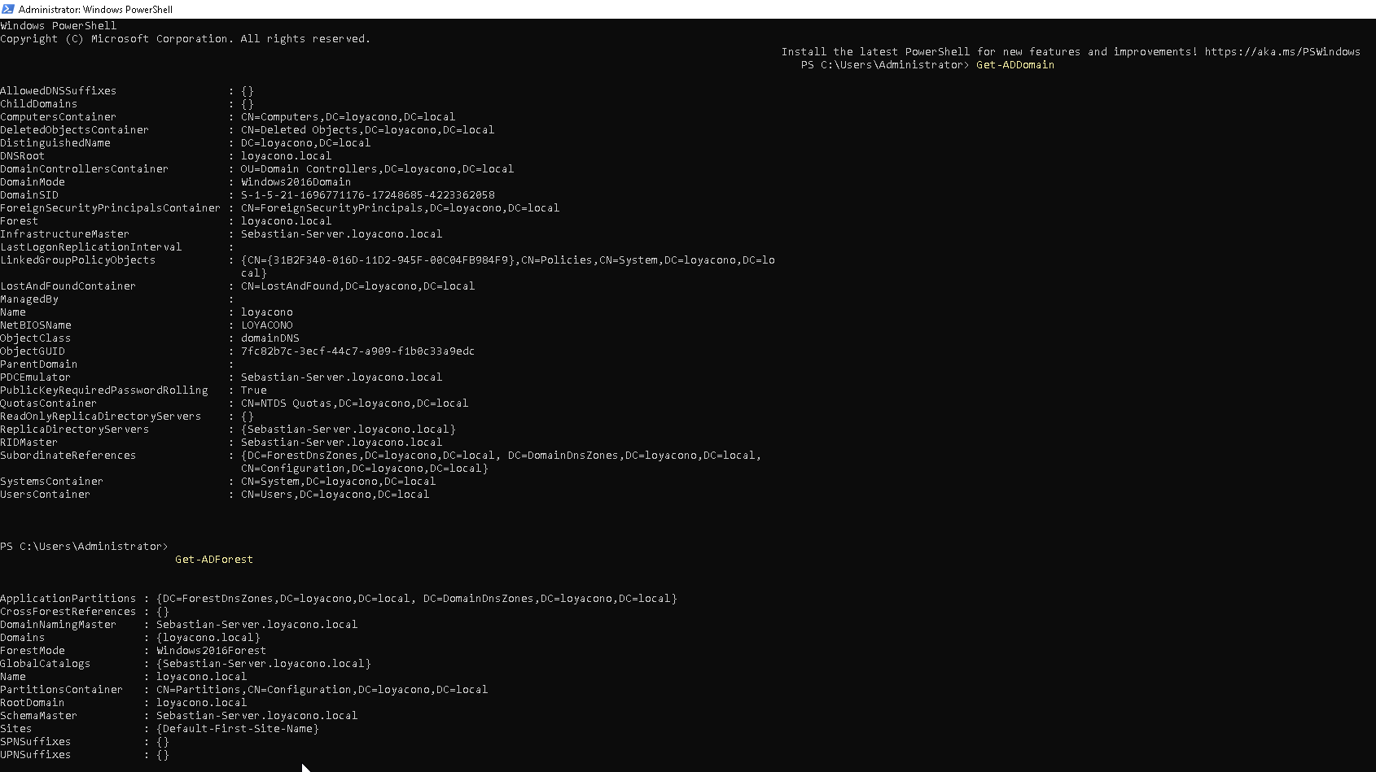
Task: Click the 'Copyright (C) Microsoft Corporation' line
Action: (x=186, y=39)
